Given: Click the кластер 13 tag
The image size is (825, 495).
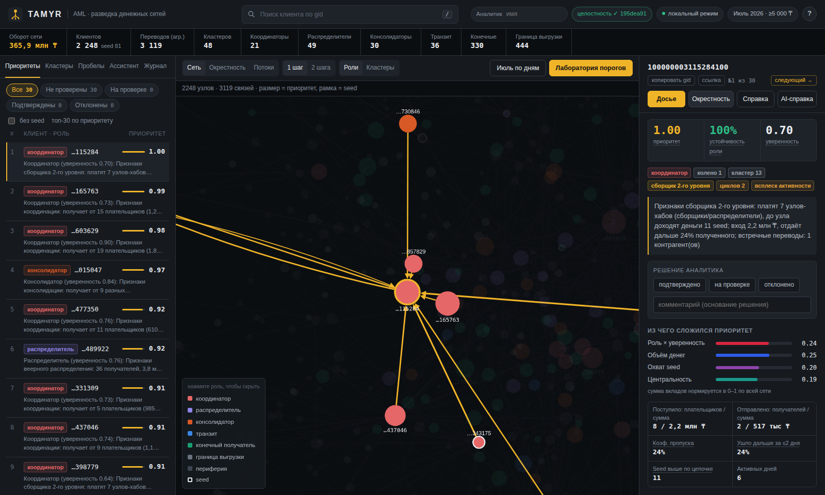Looking at the screenshot, I should click(x=746, y=173).
